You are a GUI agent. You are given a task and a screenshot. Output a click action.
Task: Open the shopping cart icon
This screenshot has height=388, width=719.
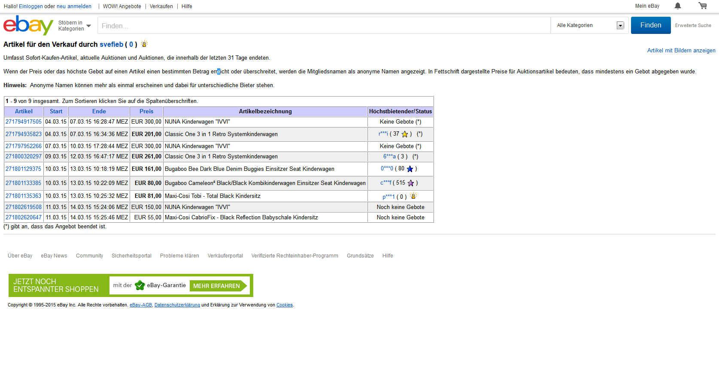click(x=703, y=6)
